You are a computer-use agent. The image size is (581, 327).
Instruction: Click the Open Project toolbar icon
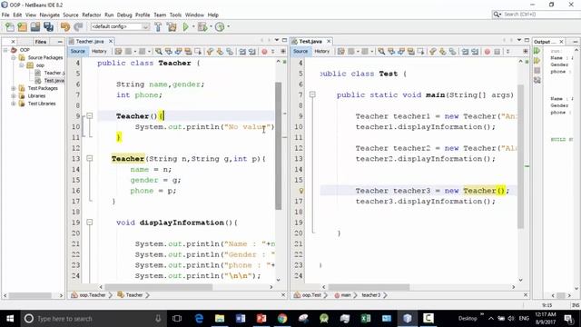tap(35, 26)
